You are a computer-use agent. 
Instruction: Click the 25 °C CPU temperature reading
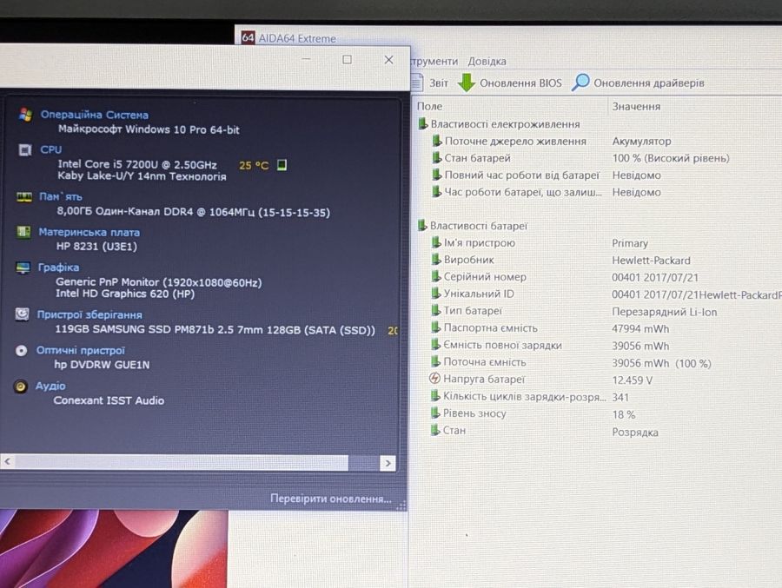click(x=254, y=166)
